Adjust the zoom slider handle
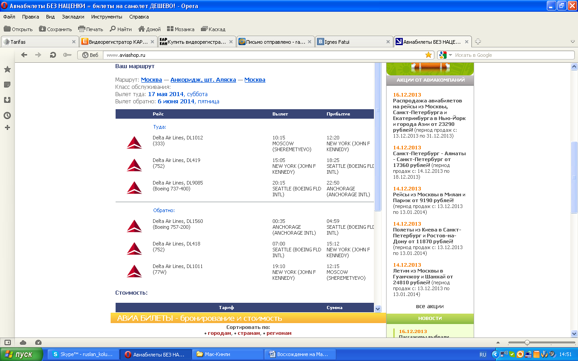Screen dimensions: 578x361 (527, 342)
